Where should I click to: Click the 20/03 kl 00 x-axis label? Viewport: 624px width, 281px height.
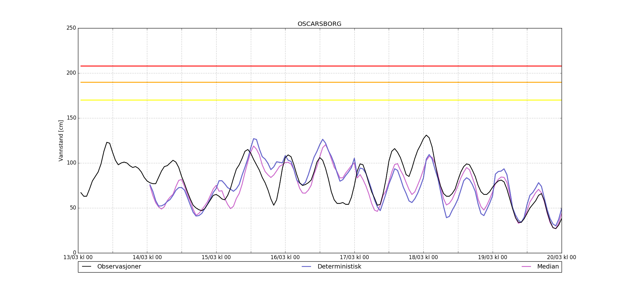pos(562,257)
